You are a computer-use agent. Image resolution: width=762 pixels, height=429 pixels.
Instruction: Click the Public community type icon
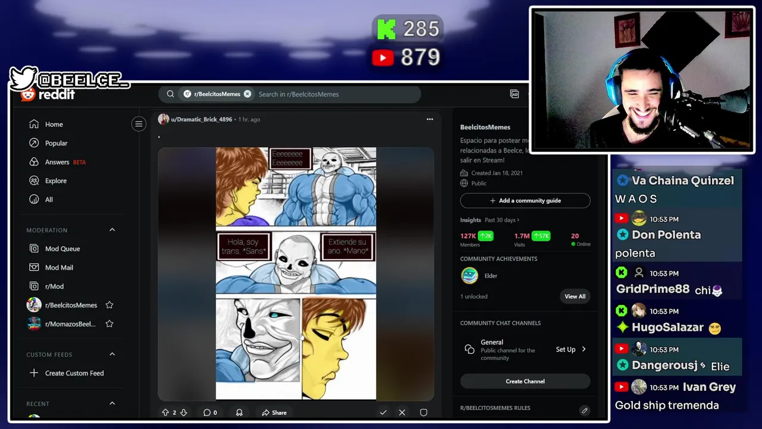(x=464, y=184)
